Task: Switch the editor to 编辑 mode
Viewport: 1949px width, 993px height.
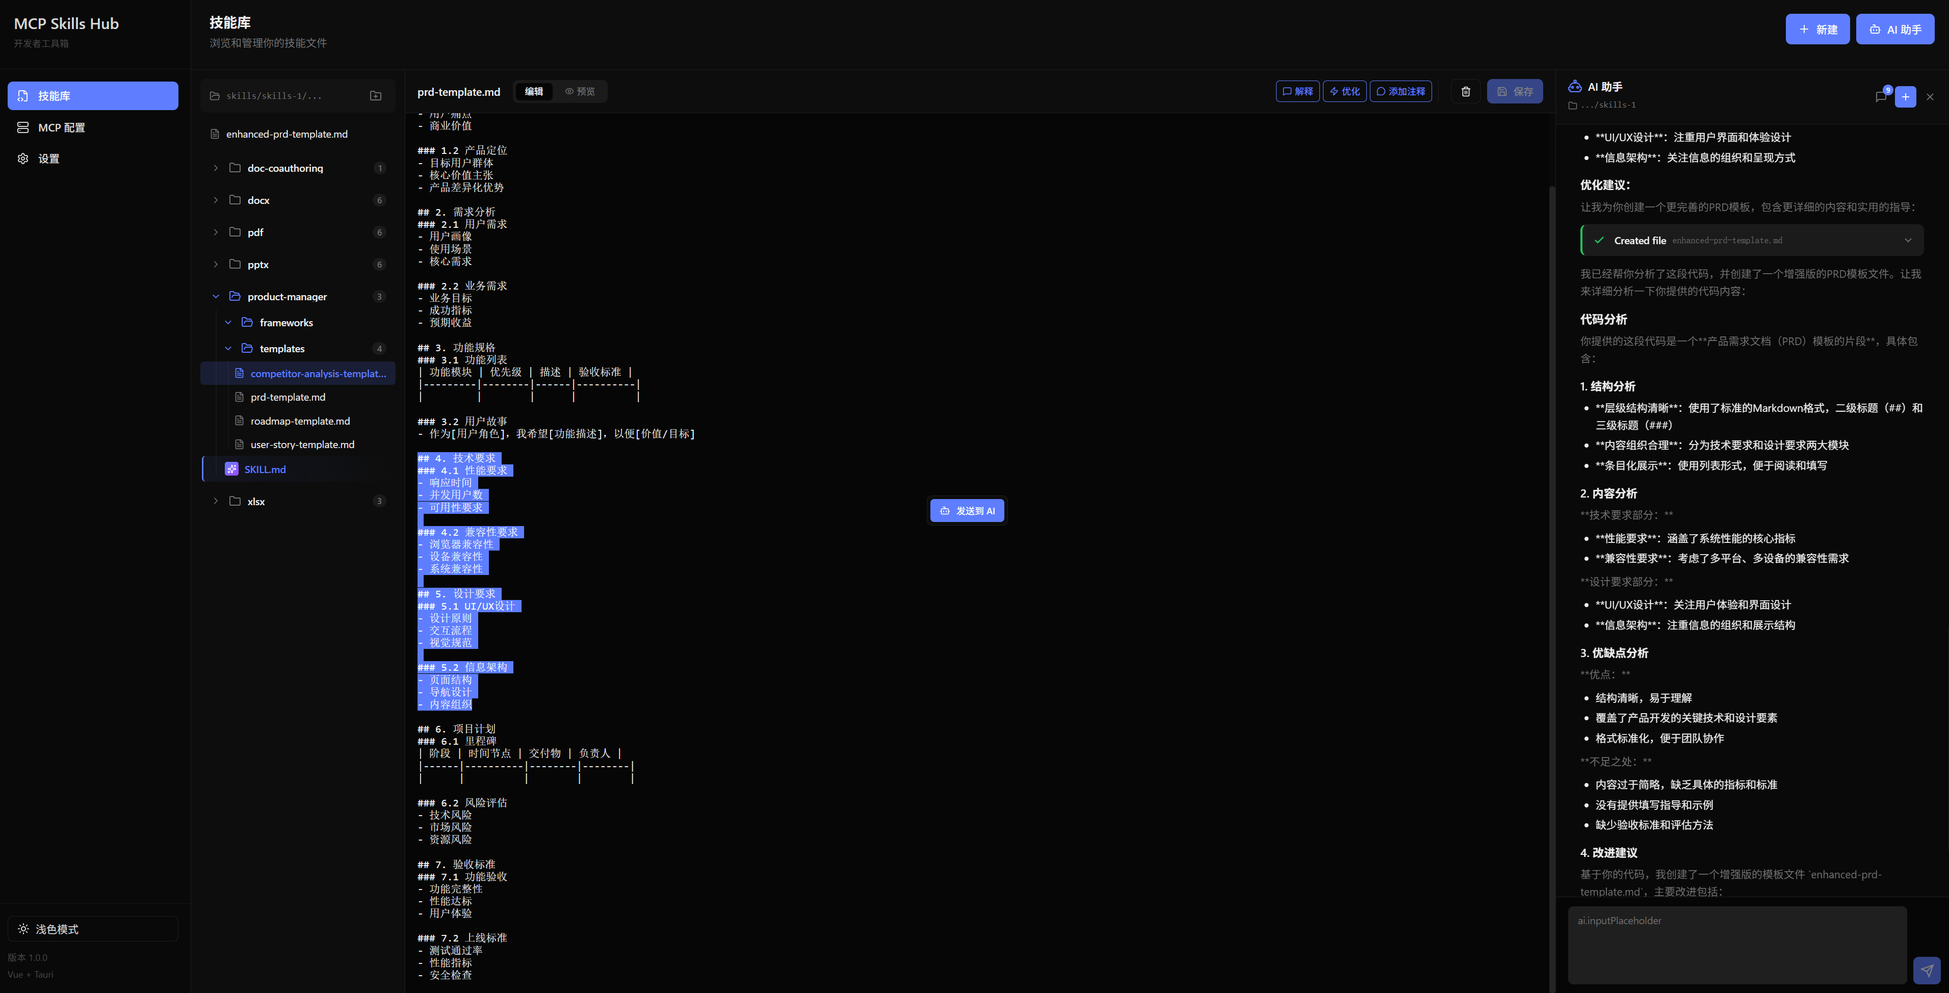Action: pos(533,92)
